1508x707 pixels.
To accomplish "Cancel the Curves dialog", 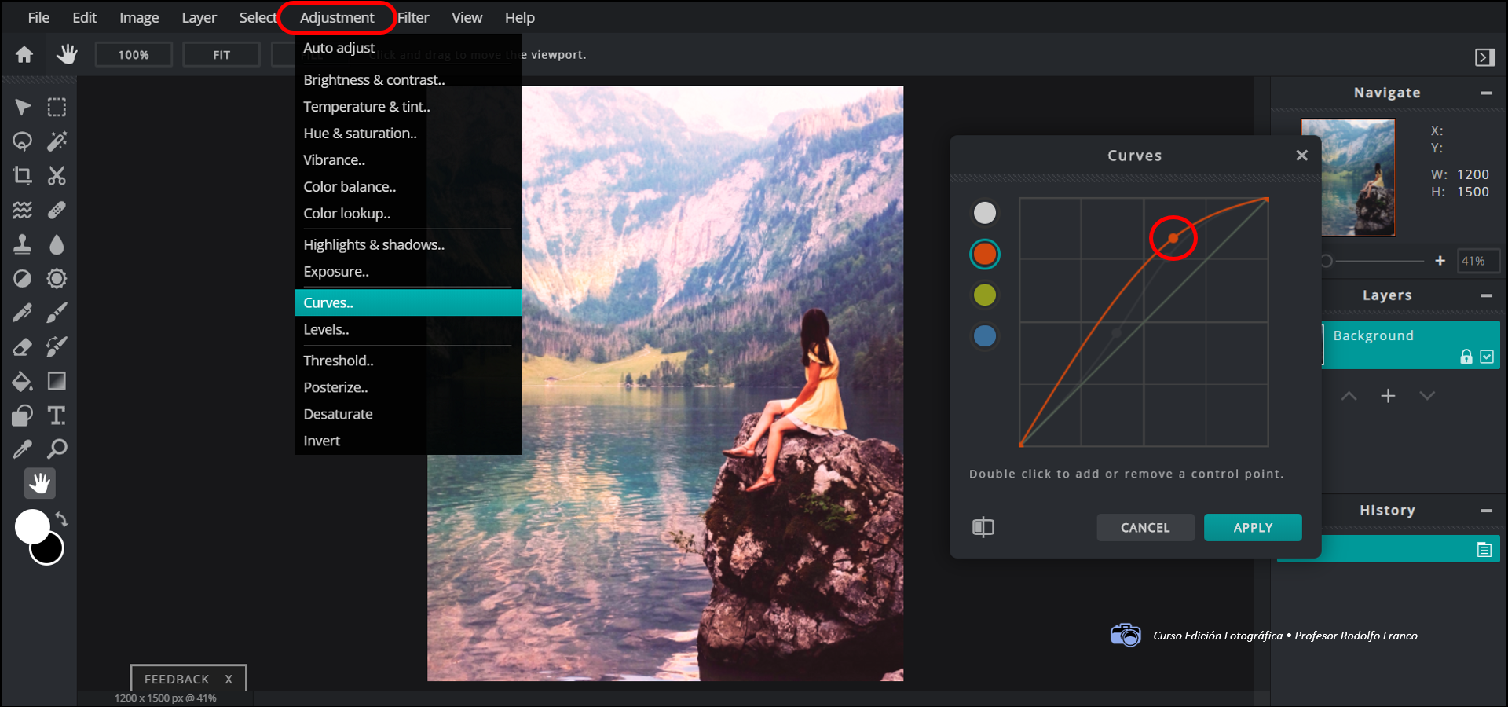I will (1145, 528).
